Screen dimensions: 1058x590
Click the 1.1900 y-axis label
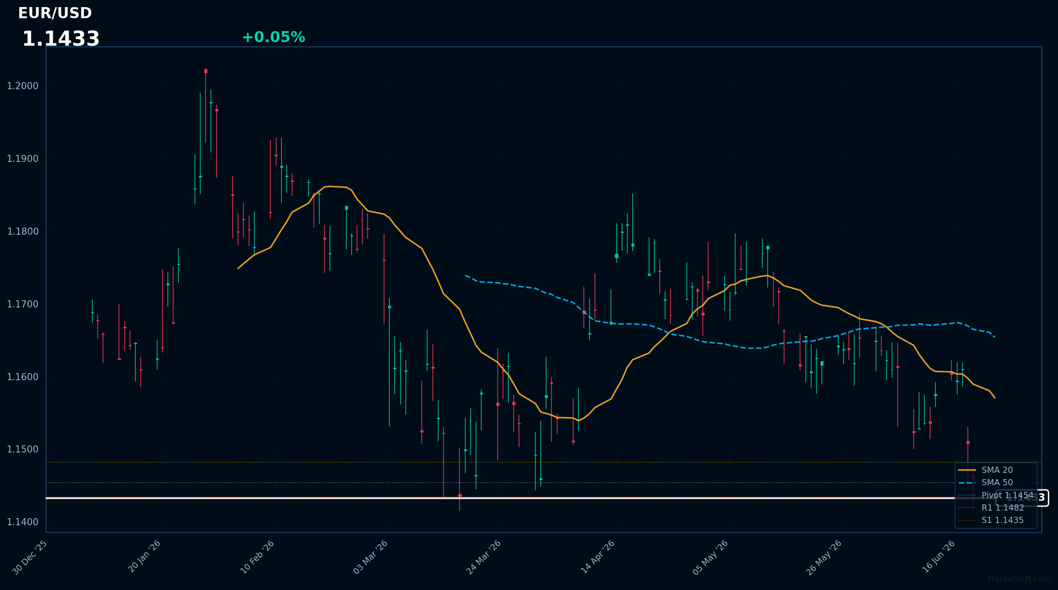click(x=23, y=159)
